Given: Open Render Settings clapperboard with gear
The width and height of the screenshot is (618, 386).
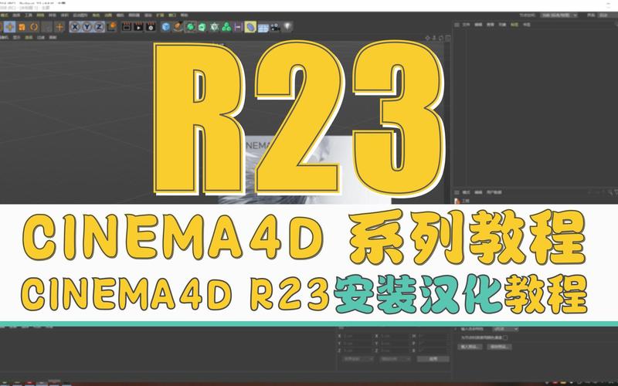Looking at the screenshot, I should tap(151, 27).
